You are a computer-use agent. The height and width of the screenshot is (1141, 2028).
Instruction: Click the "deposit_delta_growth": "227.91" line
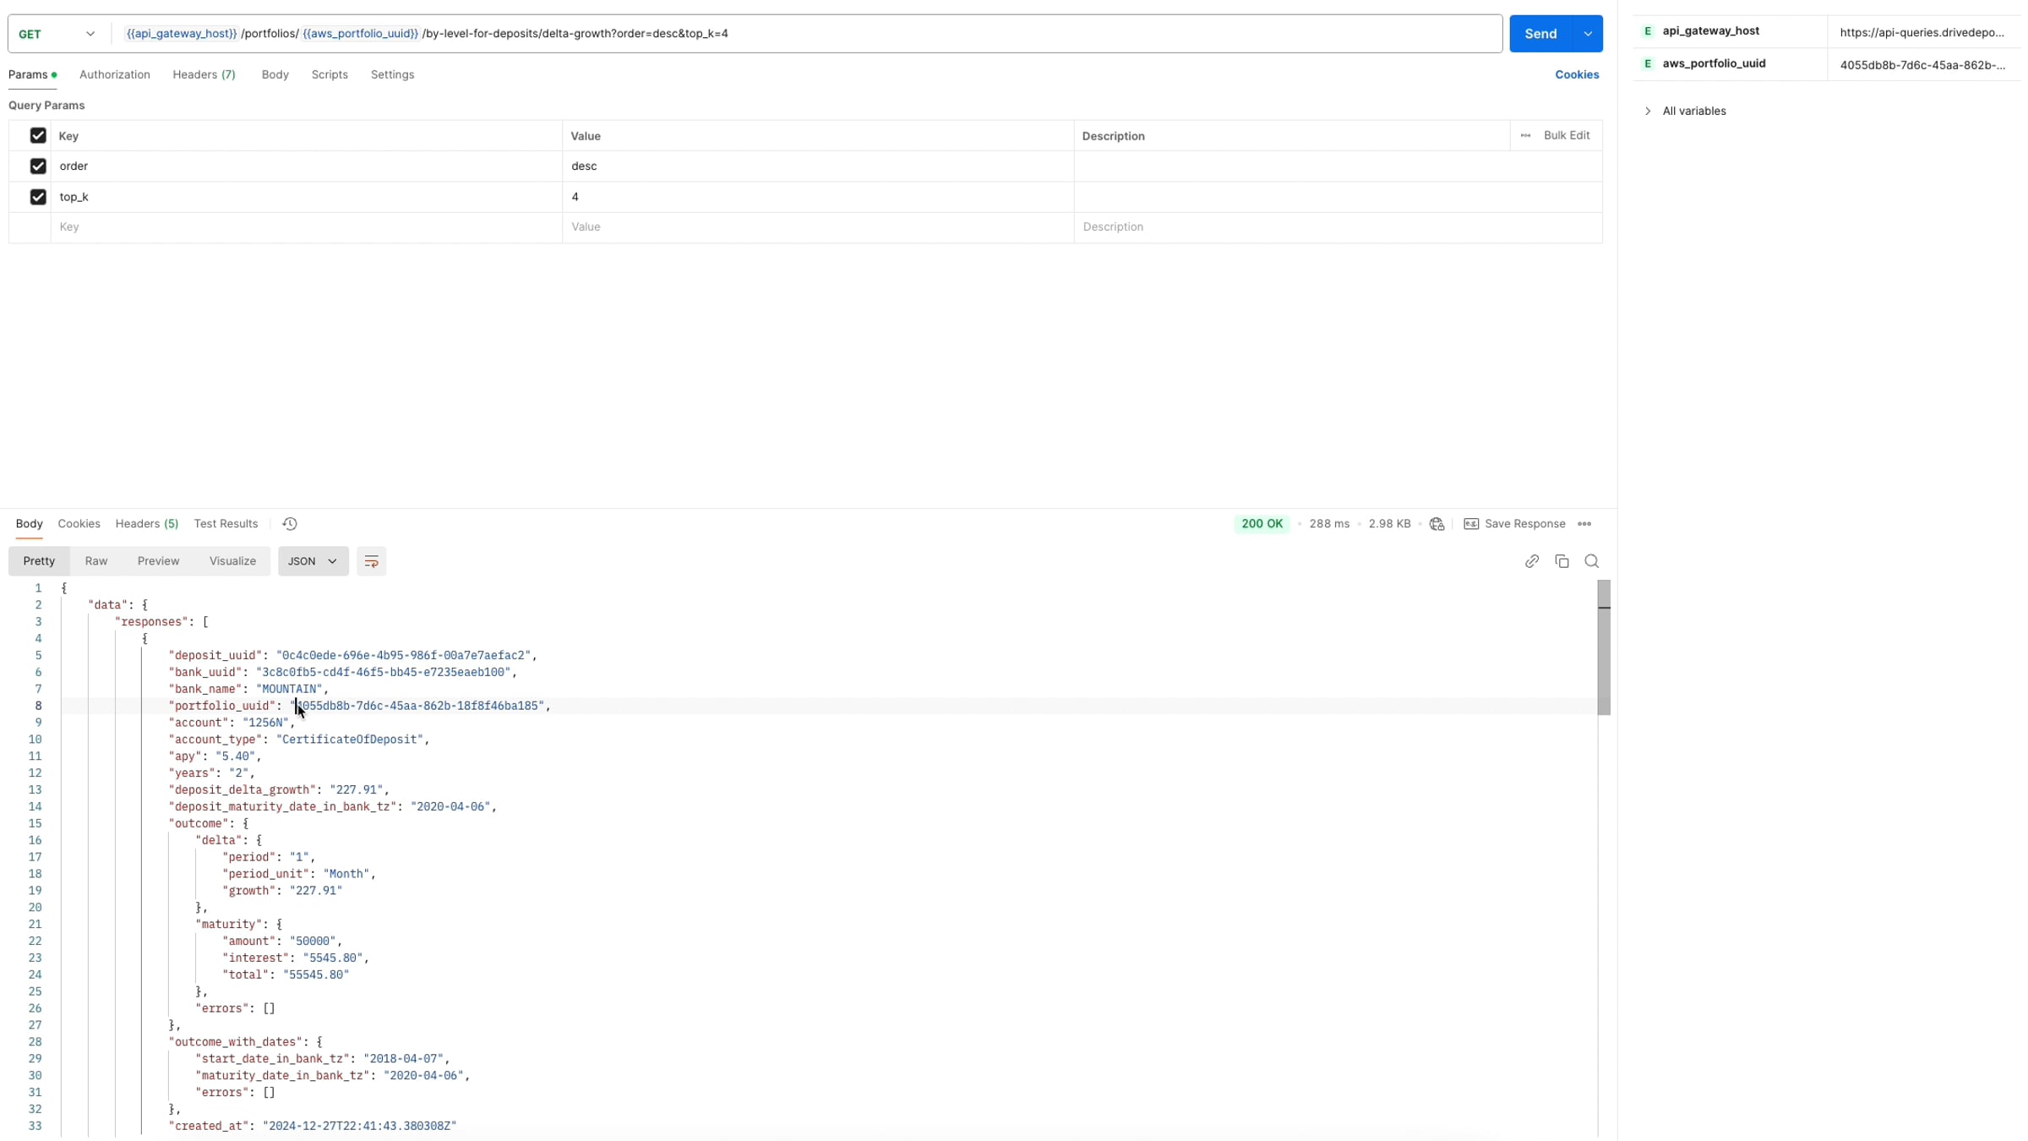click(x=279, y=790)
